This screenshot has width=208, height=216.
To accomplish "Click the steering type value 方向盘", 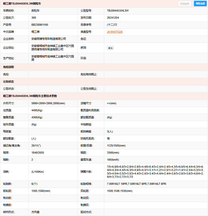I will (x=36, y=212).
